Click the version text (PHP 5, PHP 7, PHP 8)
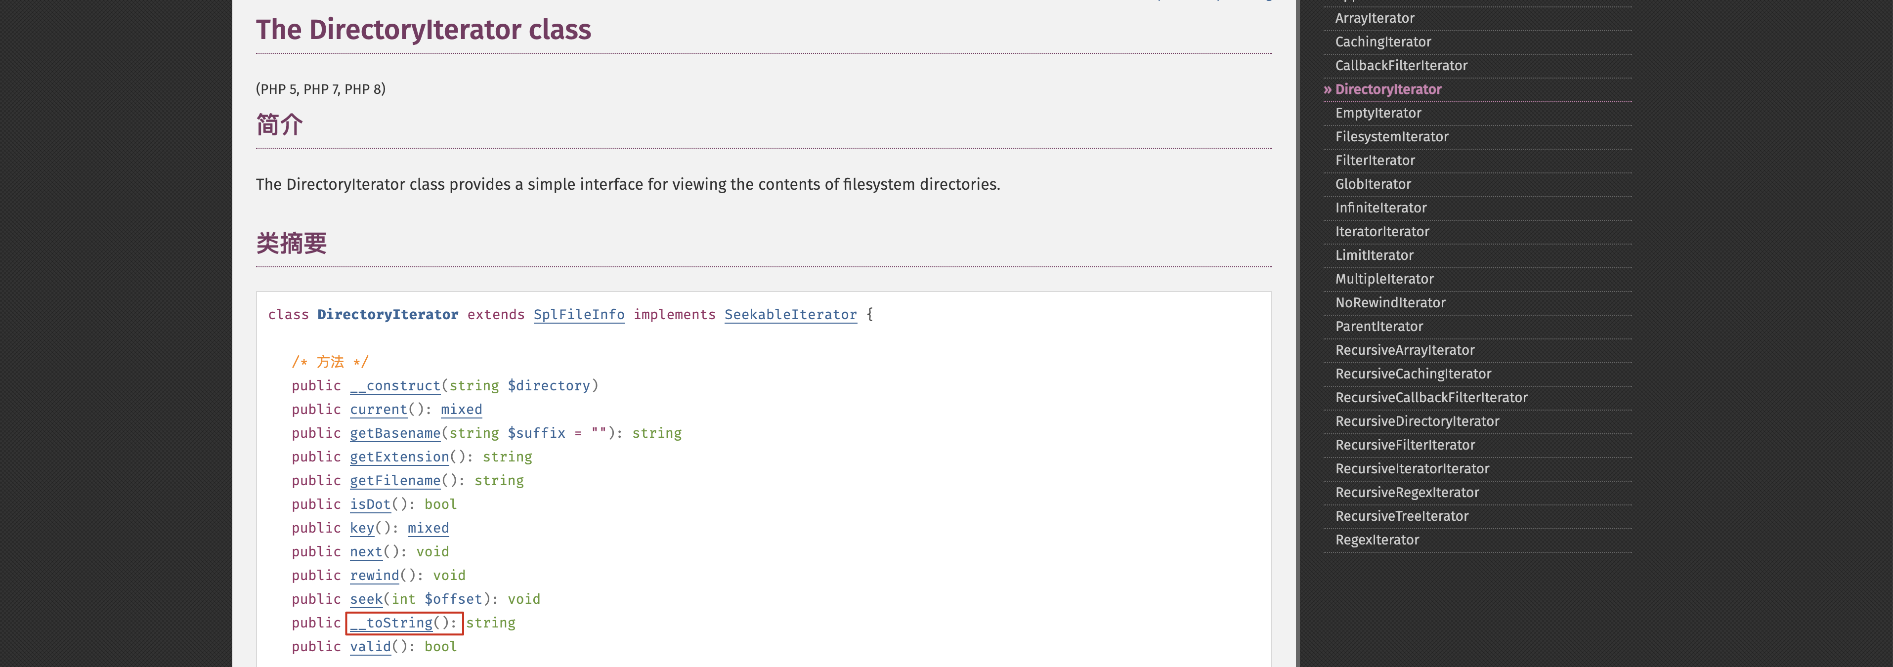This screenshot has height=667, width=1893. pos(320,89)
